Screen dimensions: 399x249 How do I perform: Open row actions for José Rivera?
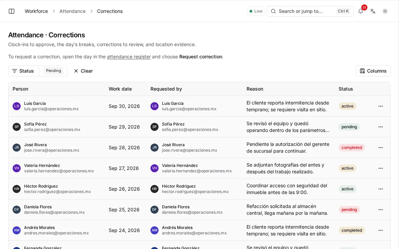[380, 148]
